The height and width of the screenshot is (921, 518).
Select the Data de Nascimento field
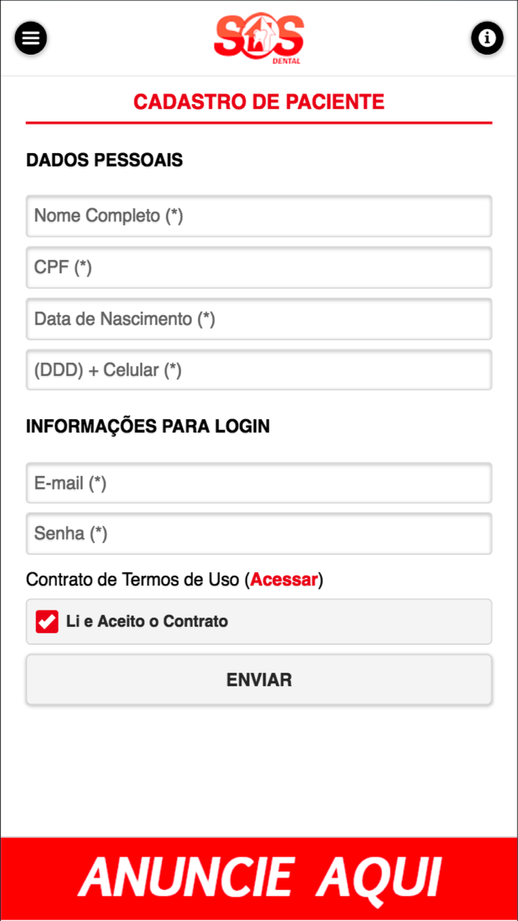coord(259,319)
